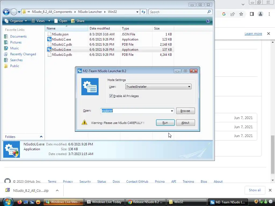Switch to Win32 folder taskbar button
The height and width of the screenshot is (206, 275).
point(186,202)
